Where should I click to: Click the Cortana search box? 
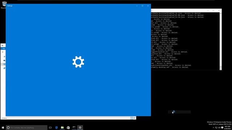26,127
